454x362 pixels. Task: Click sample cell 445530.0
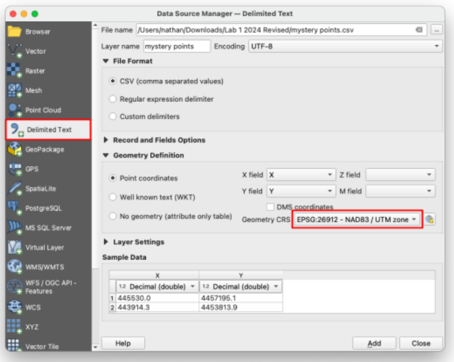pyautogui.click(x=157, y=298)
